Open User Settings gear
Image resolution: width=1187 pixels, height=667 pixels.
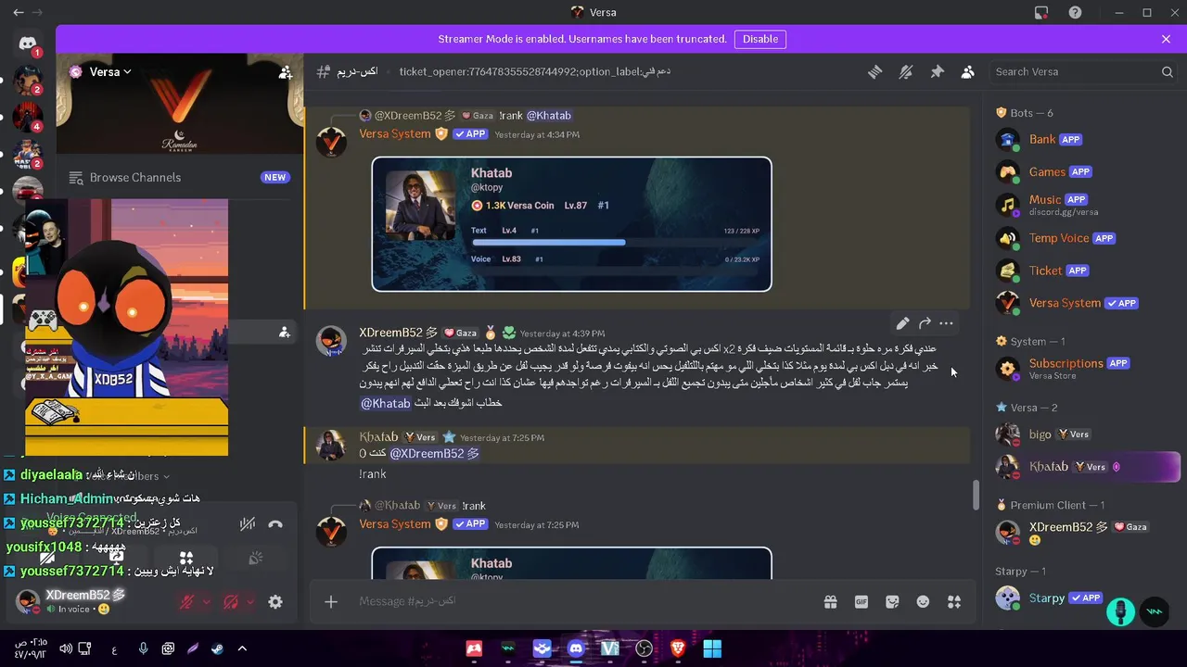(275, 601)
